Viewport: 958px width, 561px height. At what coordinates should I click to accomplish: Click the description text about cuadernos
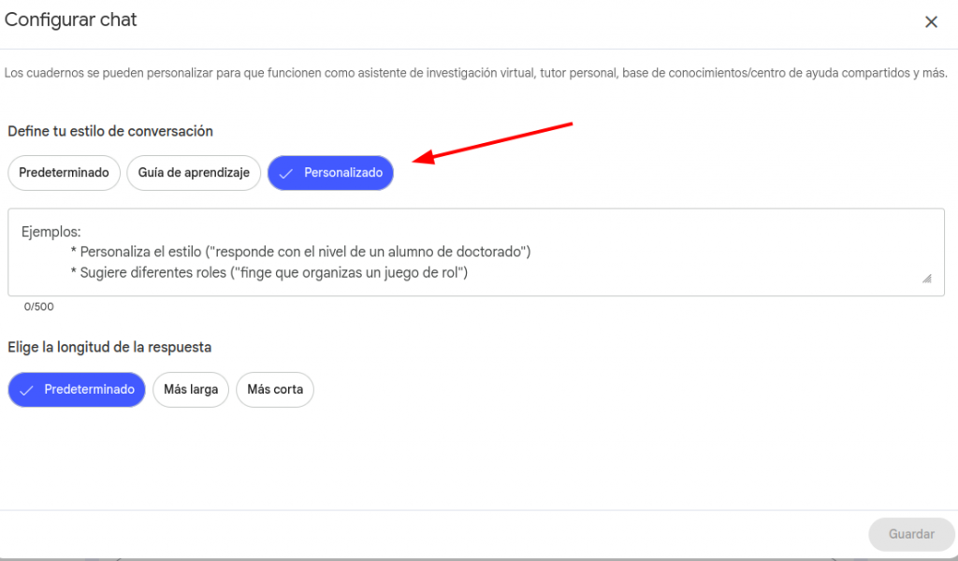click(x=475, y=73)
